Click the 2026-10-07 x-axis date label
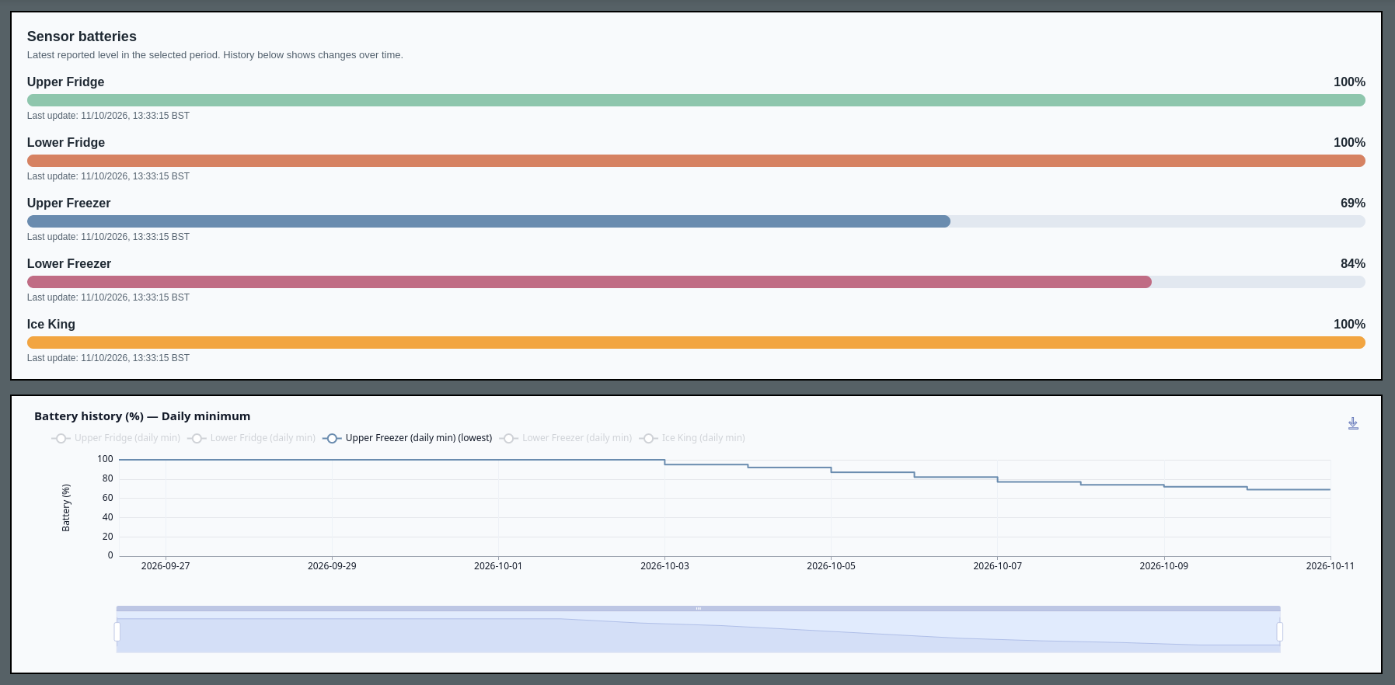1395x685 pixels. (997, 566)
